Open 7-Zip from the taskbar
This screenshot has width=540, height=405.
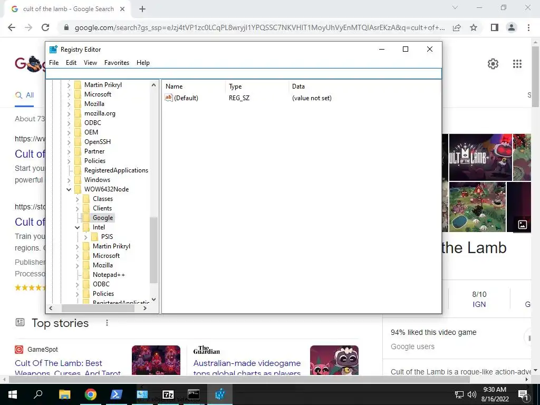tap(168, 394)
